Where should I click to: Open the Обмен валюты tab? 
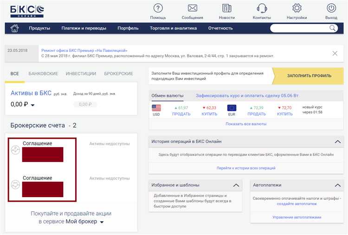coord(168,96)
